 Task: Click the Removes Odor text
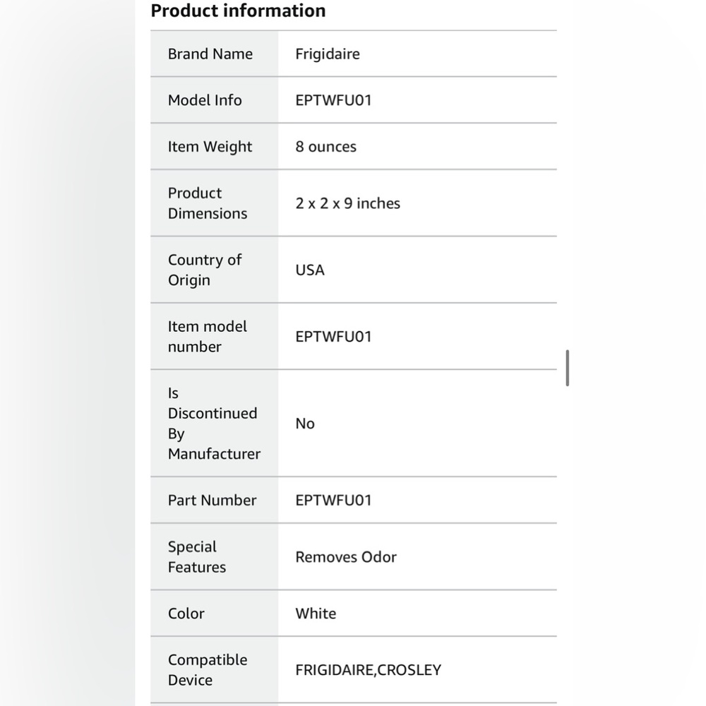coord(346,557)
